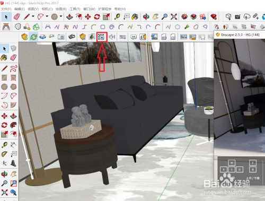The image size is (265, 201).
Task: Click the add link chain icon
Action: point(255,17)
